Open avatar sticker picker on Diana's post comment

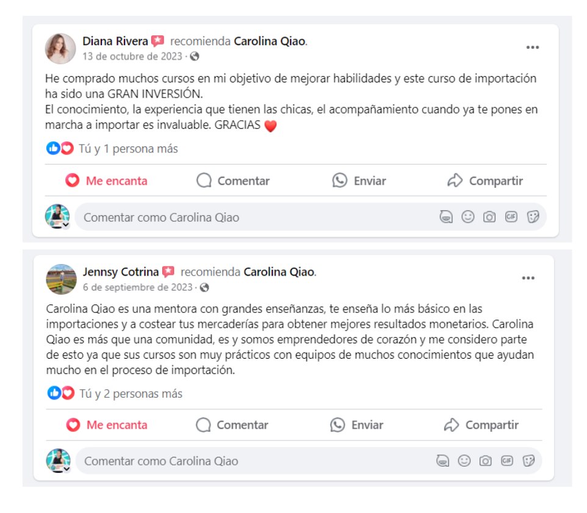(x=446, y=217)
